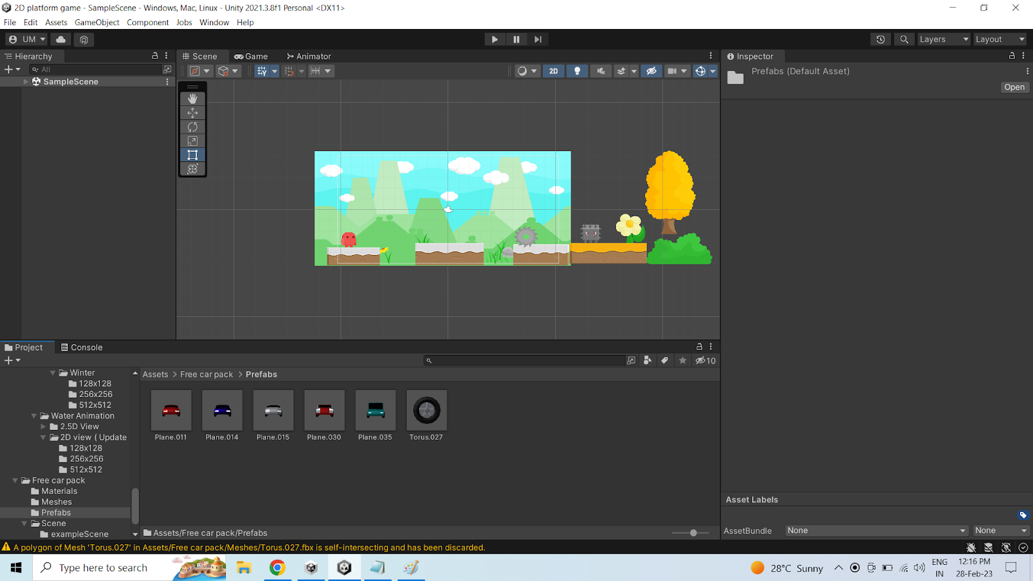This screenshot has width=1033, height=581.
Task: Adjust the asset thumbnail size slider
Action: pyautogui.click(x=693, y=533)
